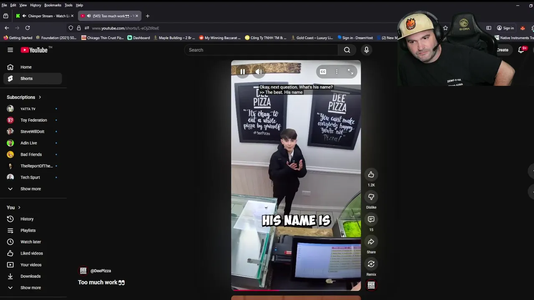Open the TheReportOfThe... subscription
Viewport: 534px width, 300px height.
pos(33,166)
